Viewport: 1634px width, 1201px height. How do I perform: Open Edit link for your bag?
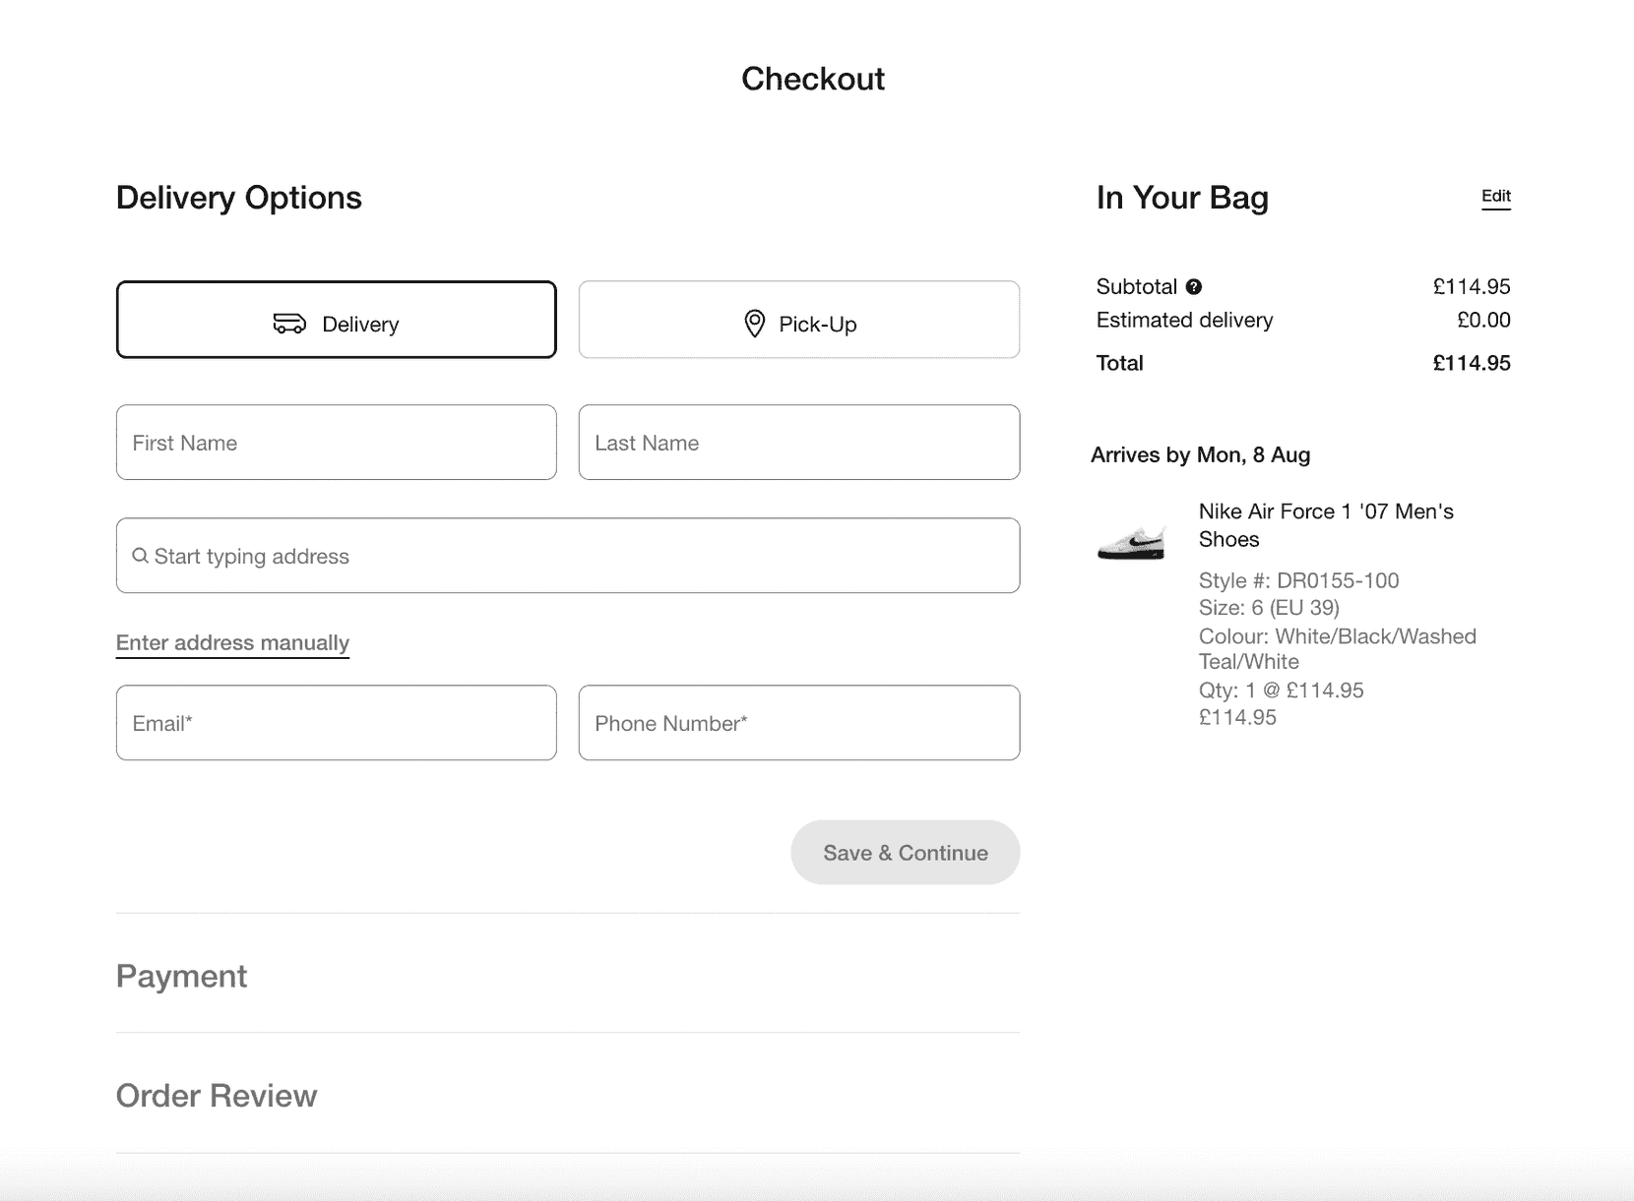point(1495,197)
